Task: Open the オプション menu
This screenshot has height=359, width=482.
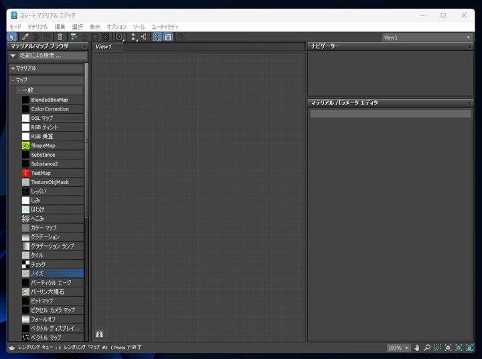Action: [x=116, y=27]
